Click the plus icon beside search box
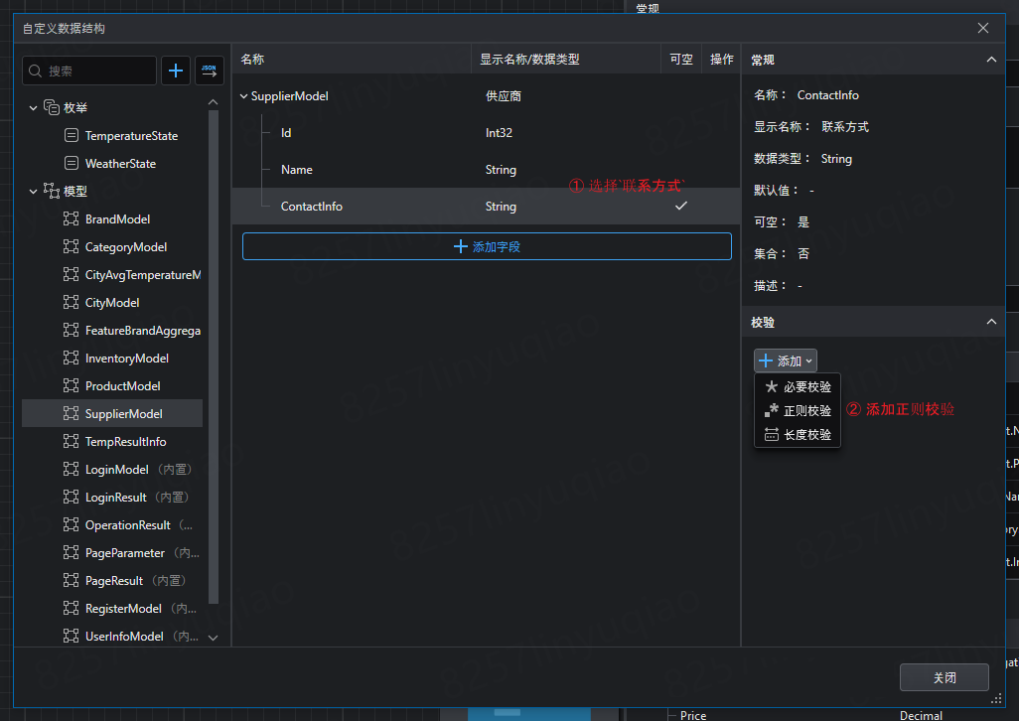Viewport: 1019px width, 721px height. [176, 71]
